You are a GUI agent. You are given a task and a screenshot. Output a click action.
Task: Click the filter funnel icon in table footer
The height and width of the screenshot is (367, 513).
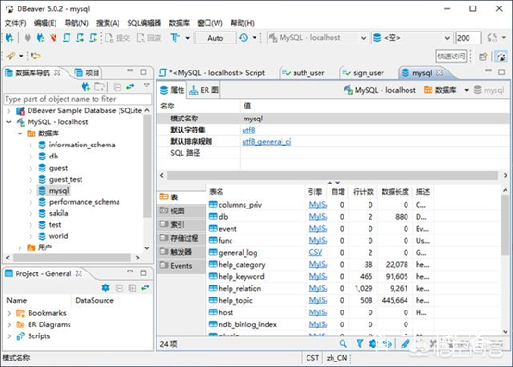[359, 344]
